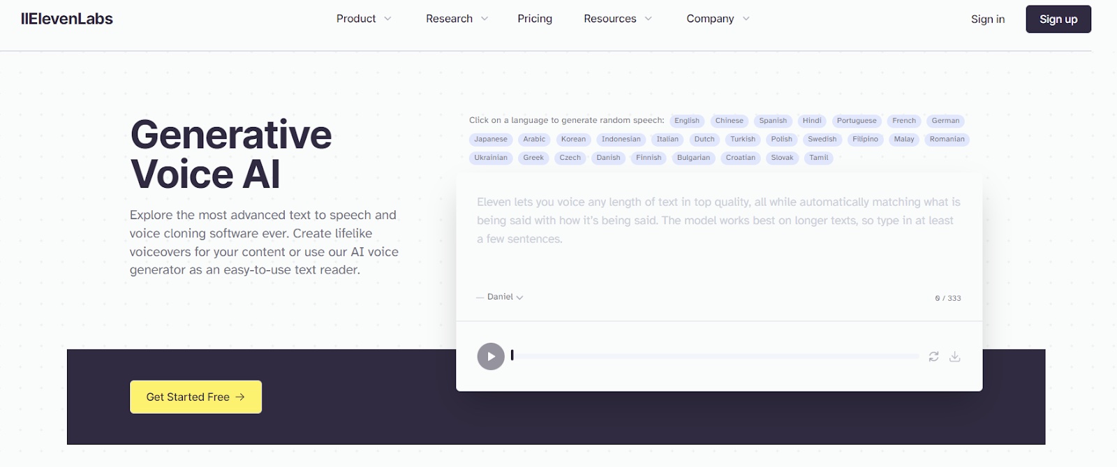The width and height of the screenshot is (1117, 467).
Task: Select the Korean language chip
Action: pyautogui.click(x=573, y=139)
